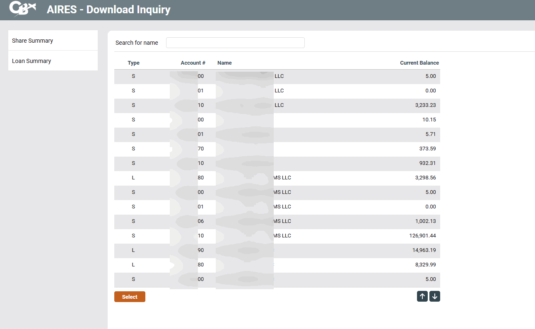Click the orange Select button
Screen dimensions: 535x329
coord(130,297)
